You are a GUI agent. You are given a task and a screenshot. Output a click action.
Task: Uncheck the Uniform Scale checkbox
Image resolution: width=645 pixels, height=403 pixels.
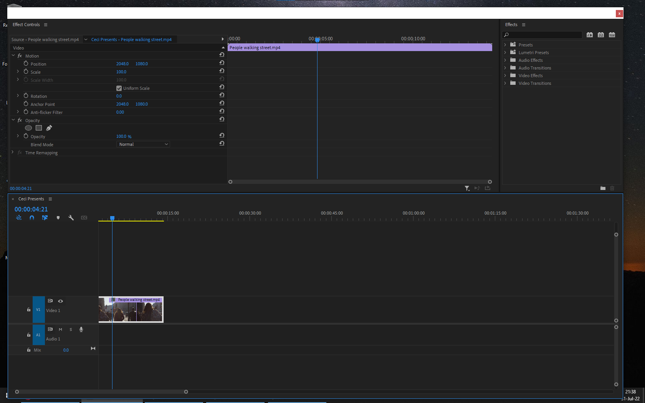coord(119,88)
